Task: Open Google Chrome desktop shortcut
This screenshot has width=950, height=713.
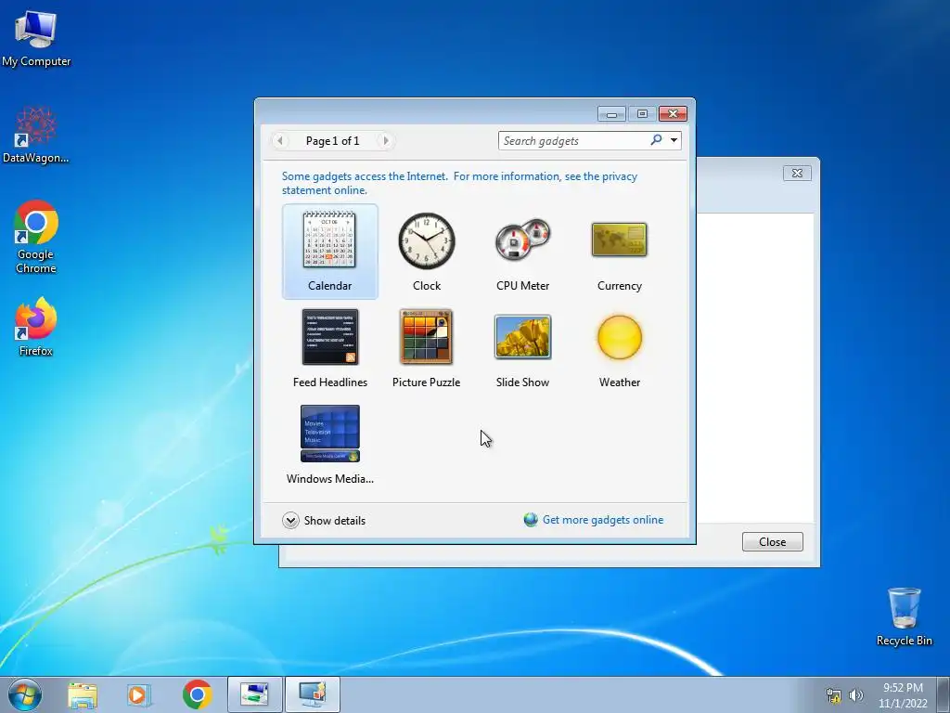Action: click(36, 237)
